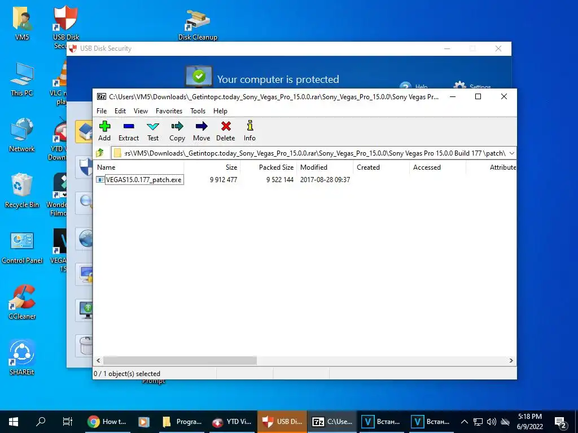Image resolution: width=578 pixels, height=433 pixels.
Task: Choose the Move toolbar icon
Action: click(x=202, y=131)
